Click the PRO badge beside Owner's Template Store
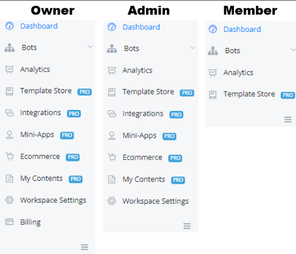 [85, 92]
